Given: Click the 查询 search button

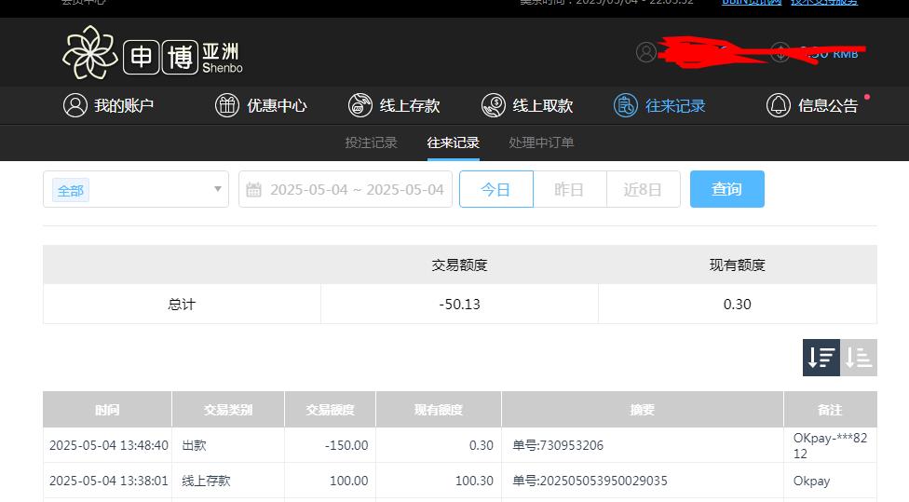Looking at the screenshot, I should [727, 189].
